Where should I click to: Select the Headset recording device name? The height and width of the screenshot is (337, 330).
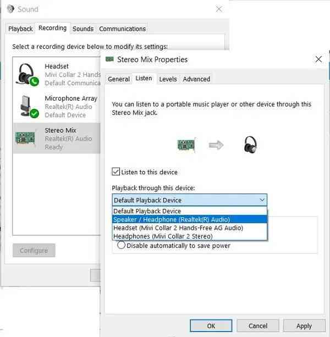tap(57, 66)
